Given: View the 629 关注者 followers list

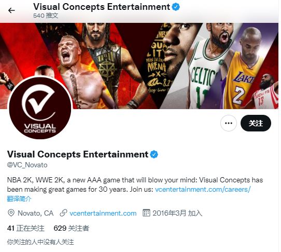Looking at the screenshot, I should click(72, 228).
